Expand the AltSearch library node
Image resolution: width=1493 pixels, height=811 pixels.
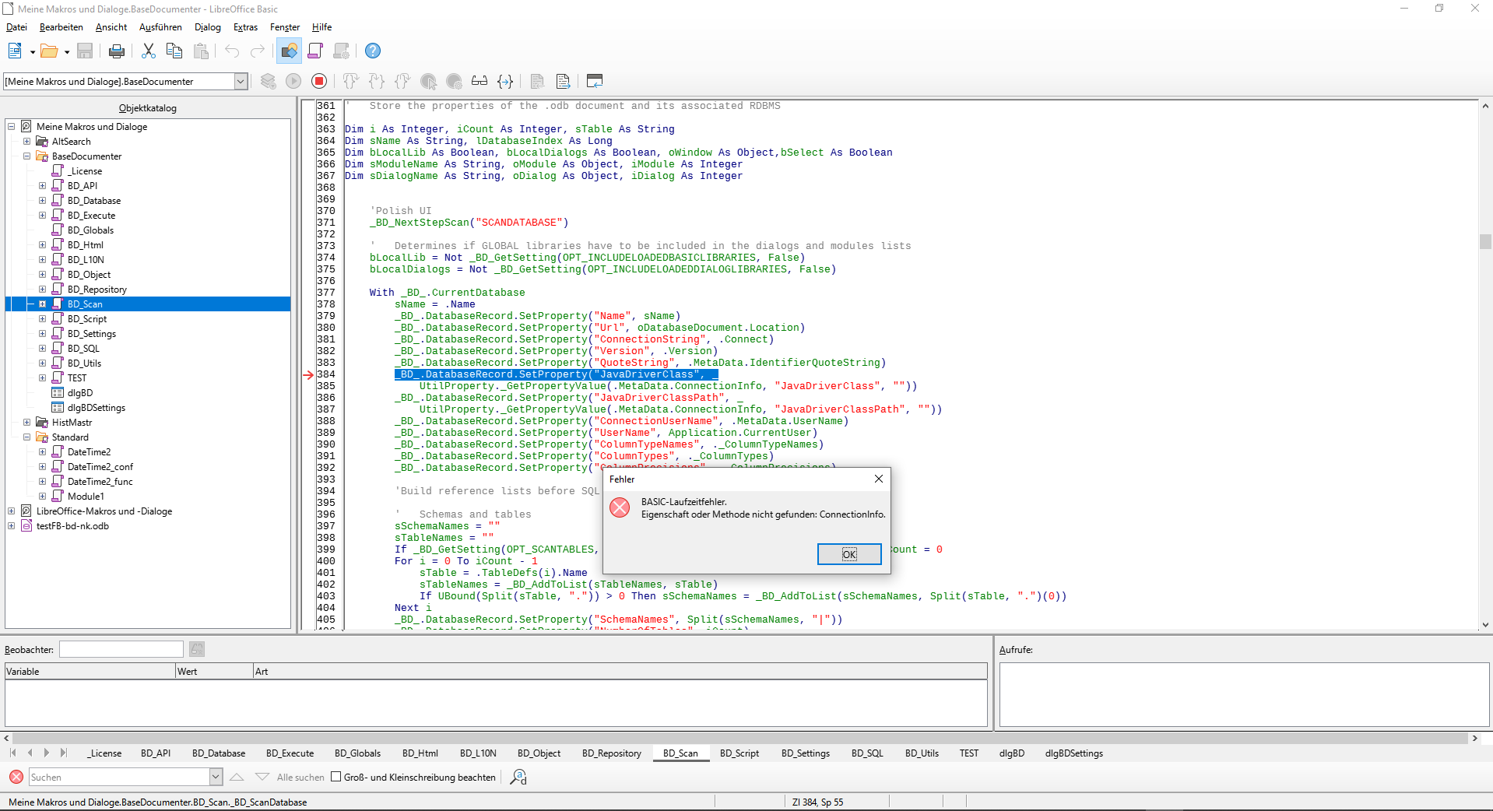[x=27, y=141]
